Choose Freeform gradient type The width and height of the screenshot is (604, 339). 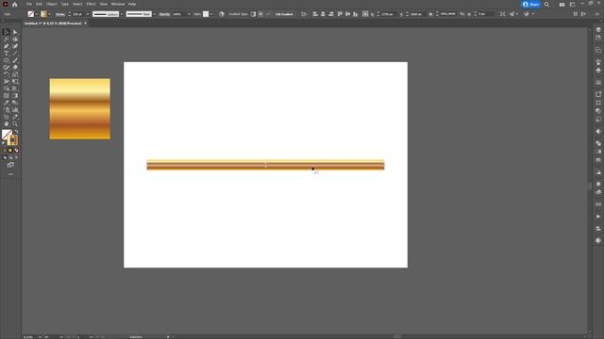(268, 14)
